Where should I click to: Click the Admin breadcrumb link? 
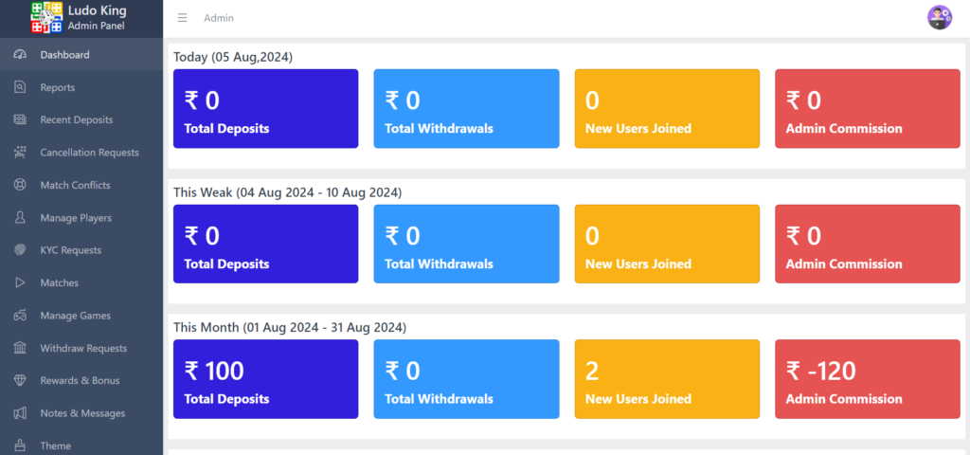pyautogui.click(x=219, y=18)
